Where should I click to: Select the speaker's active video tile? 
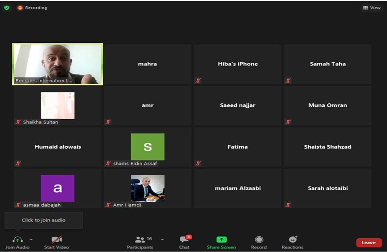coord(58,64)
